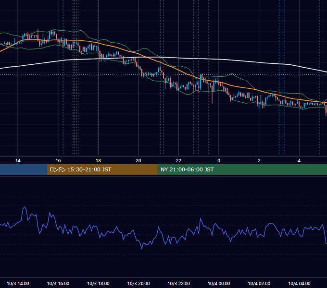Click the oscillator peak near 10/3 14:00
Viewport: 327px width, 288px height.
coord(25,207)
